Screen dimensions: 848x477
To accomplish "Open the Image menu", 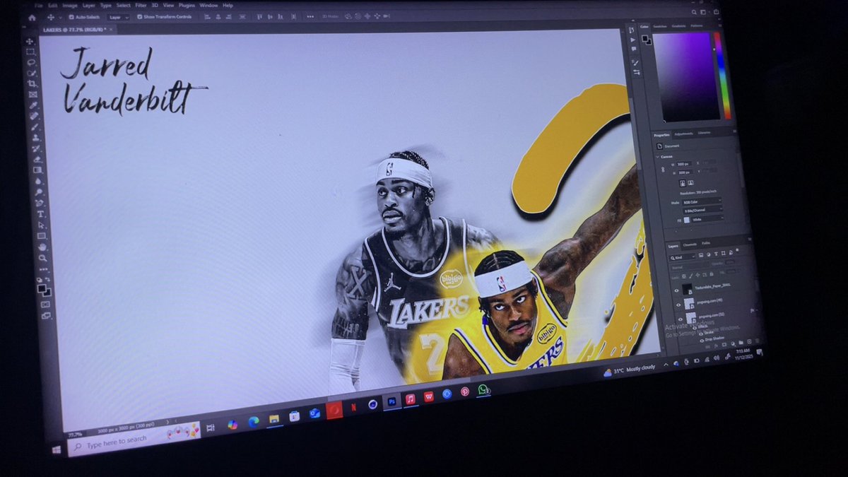I will [70, 5].
